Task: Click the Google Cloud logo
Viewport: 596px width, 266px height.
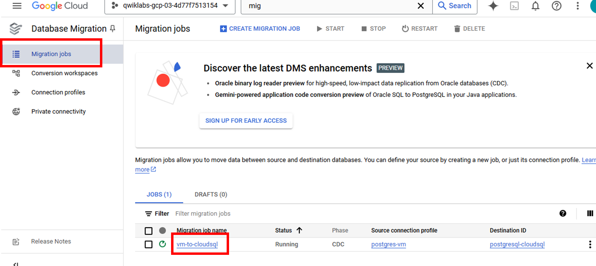Action: click(60, 6)
